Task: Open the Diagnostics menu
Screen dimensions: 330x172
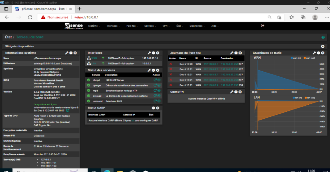Action: (197, 26)
